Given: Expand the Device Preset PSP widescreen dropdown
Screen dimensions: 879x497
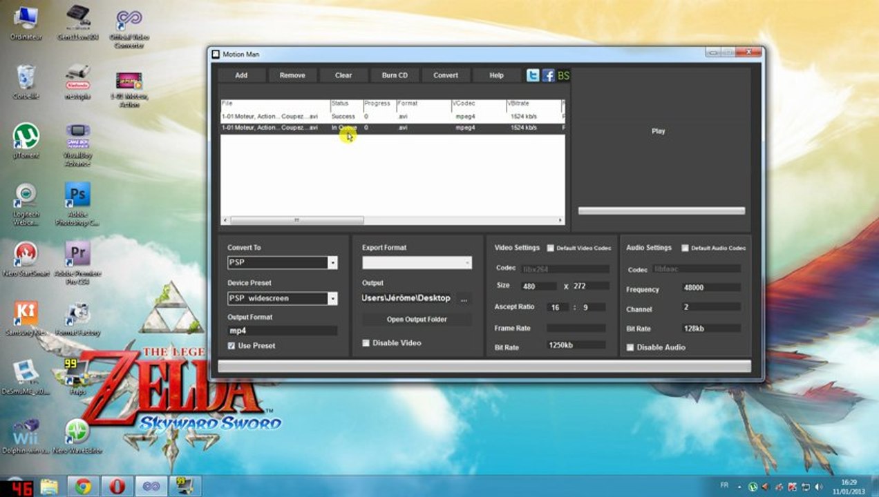Looking at the screenshot, I should pyautogui.click(x=332, y=298).
